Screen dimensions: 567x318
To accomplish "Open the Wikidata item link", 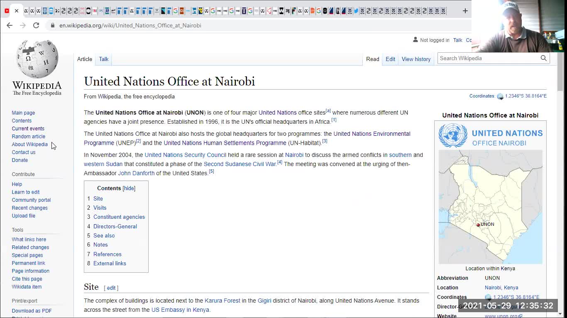I will click(27, 287).
